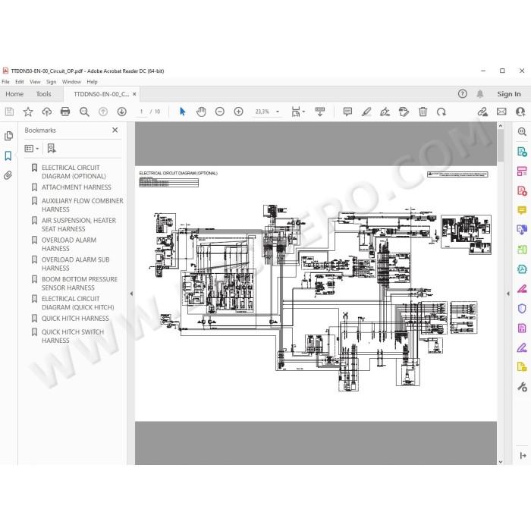Send file by email envelope icon

(x=501, y=112)
